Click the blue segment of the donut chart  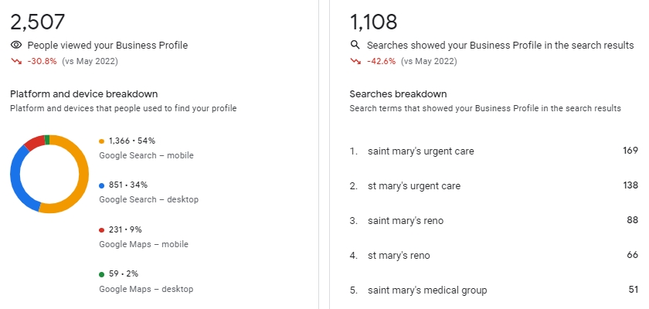(15, 178)
